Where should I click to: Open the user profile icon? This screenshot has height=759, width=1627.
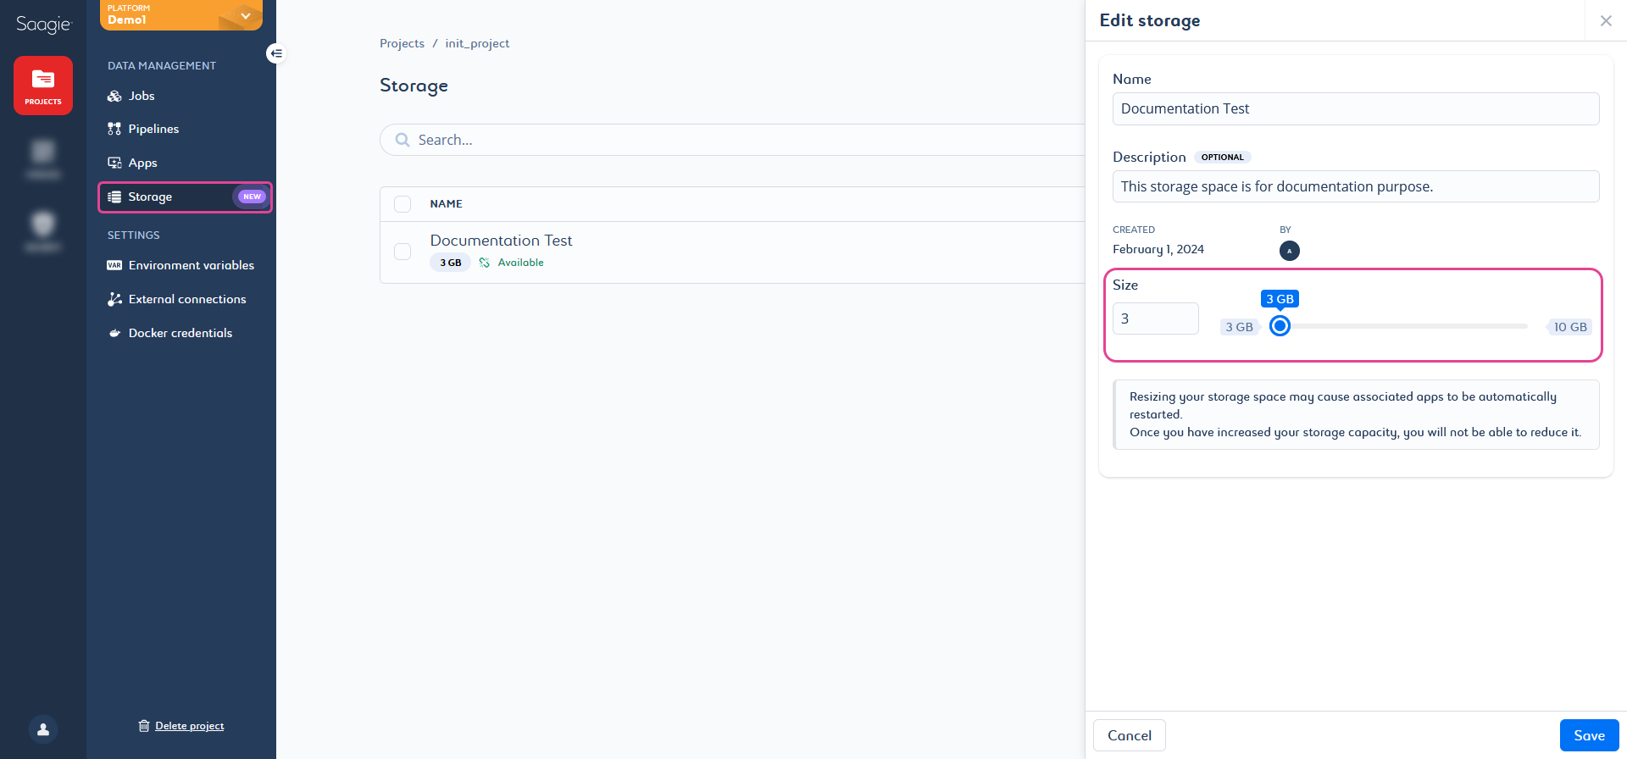tap(43, 729)
